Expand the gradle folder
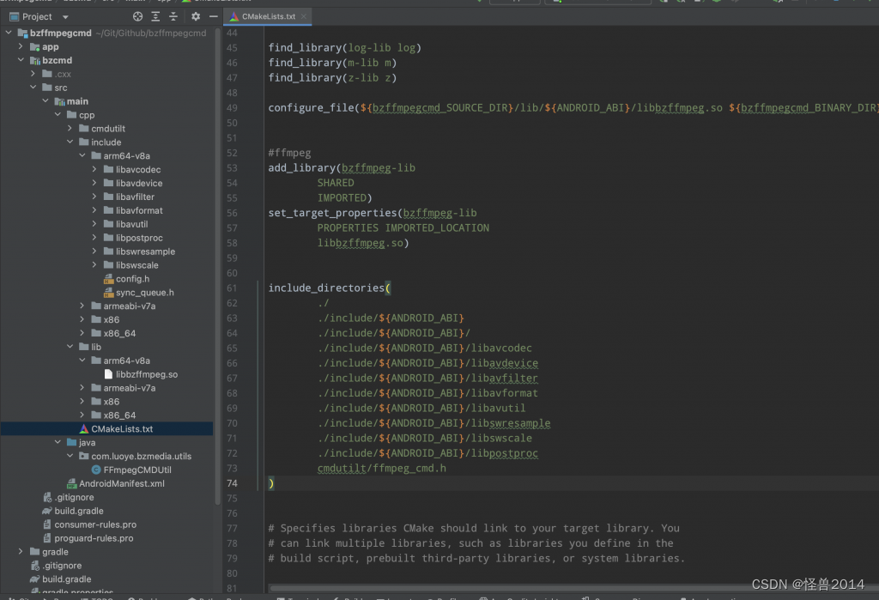This screenshot has height=600, width=879. [21, 552]
